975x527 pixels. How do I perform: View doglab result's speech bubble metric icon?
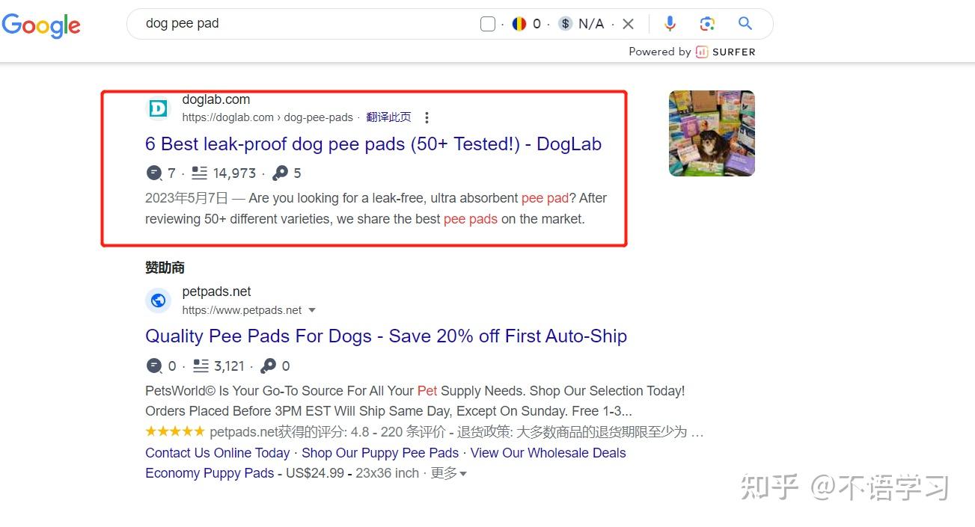(154, 173)
